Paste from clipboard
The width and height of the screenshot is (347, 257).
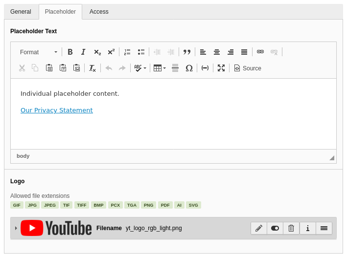49,68
